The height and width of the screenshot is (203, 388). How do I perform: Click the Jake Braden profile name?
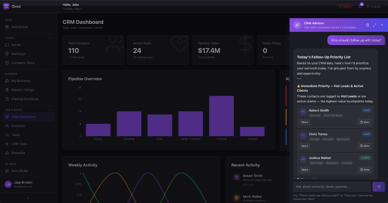coord(23,183)
